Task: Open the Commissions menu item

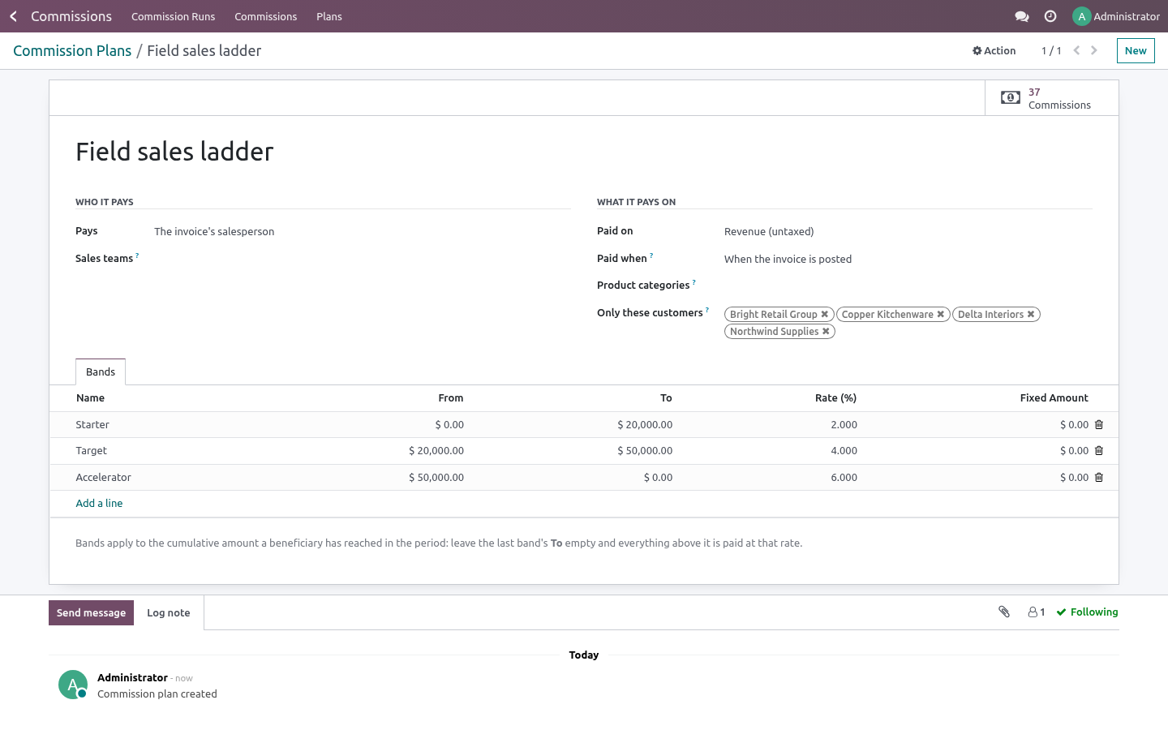Action: [265, 16]
